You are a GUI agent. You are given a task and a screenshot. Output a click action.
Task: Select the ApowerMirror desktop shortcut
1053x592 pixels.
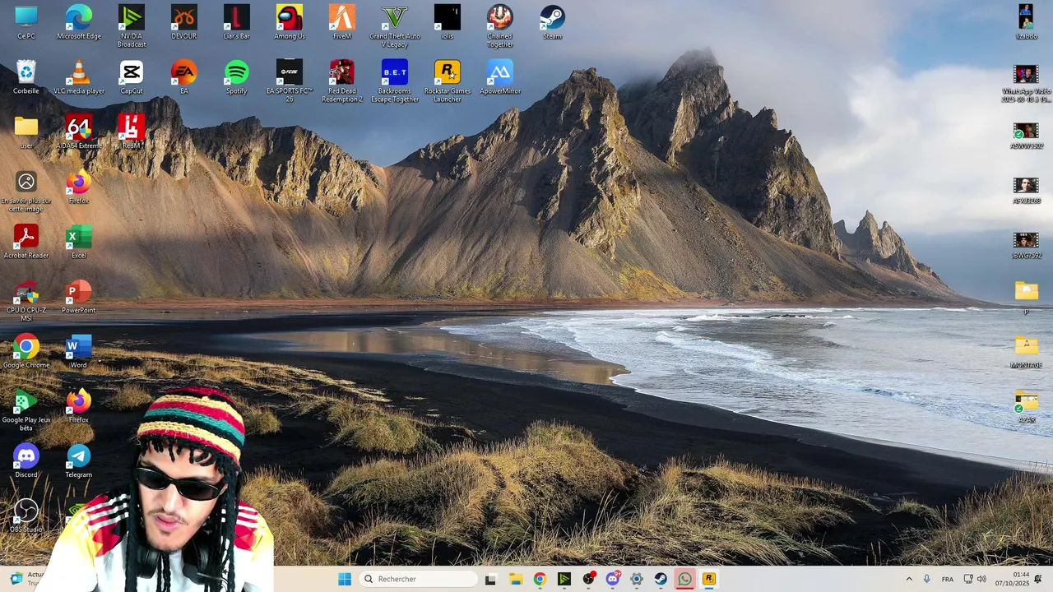[x=500, y=77]
